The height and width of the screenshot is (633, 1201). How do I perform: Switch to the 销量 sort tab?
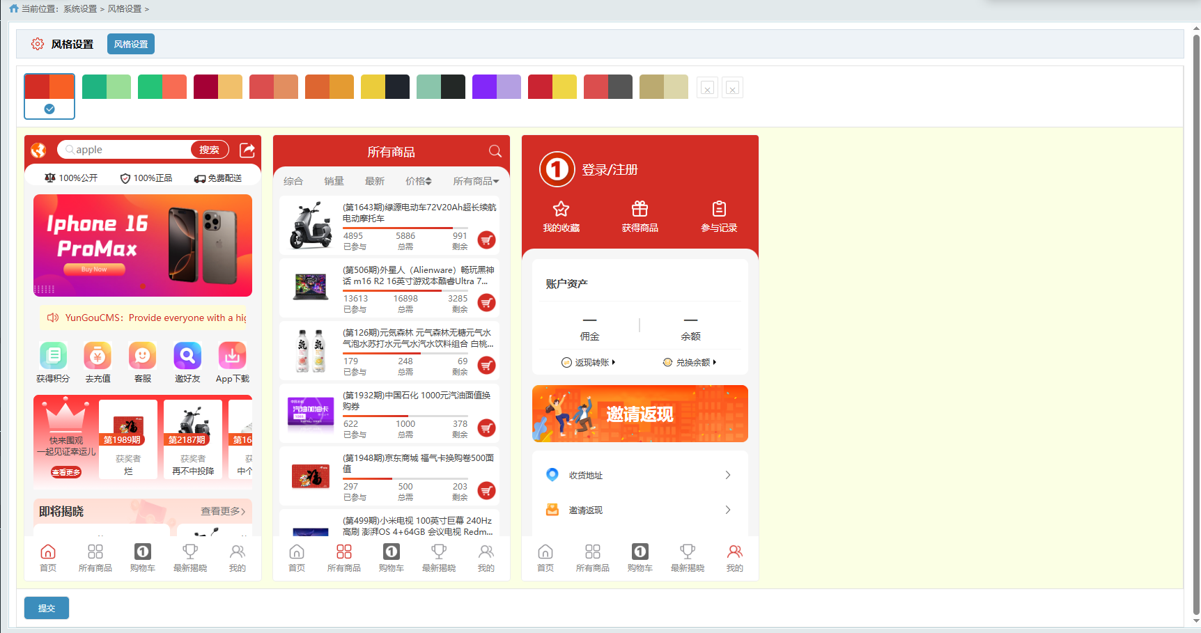[334, 181]
